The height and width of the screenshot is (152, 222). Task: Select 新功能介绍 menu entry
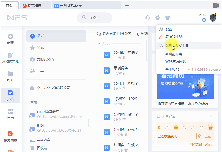(189, 54)
